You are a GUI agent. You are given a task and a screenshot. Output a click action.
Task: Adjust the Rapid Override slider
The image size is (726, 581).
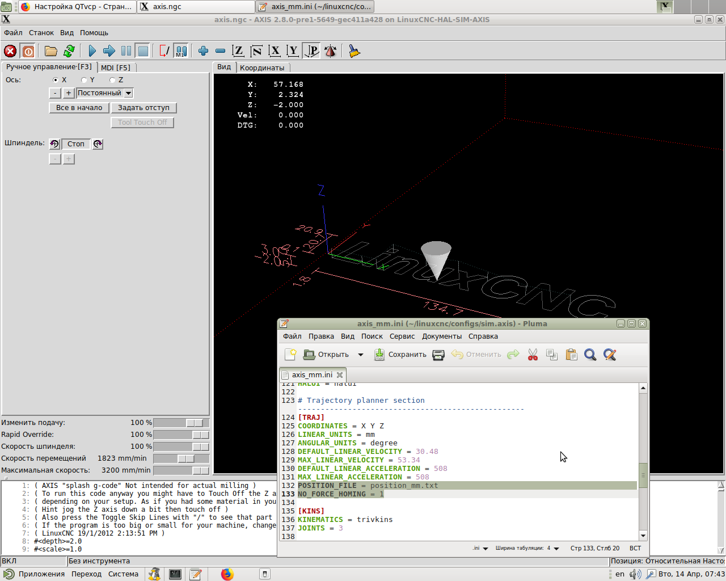(181, 435)
